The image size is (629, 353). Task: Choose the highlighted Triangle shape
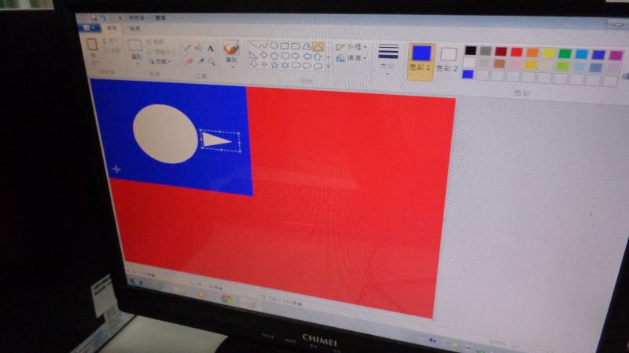318,48
